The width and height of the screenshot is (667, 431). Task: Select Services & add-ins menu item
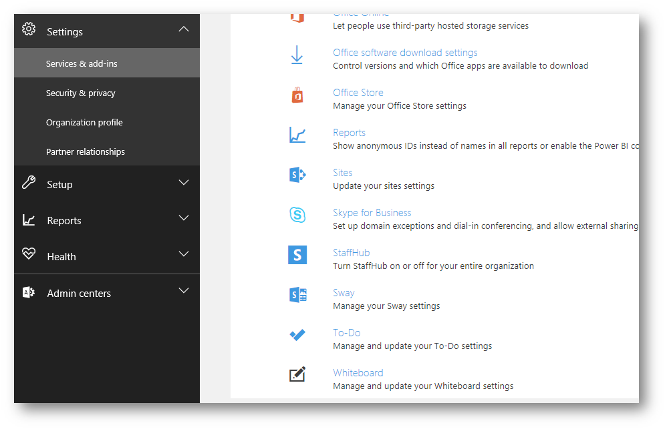tap(107, 63)
